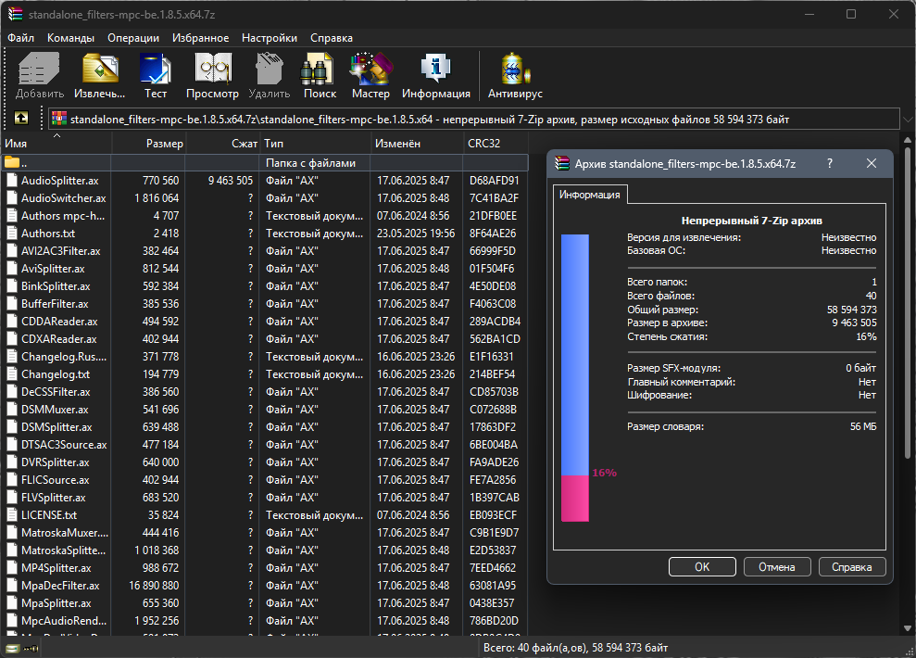This screenshot has width=916, height=658.
Task: Open the Команды menu
Action: 70,38
